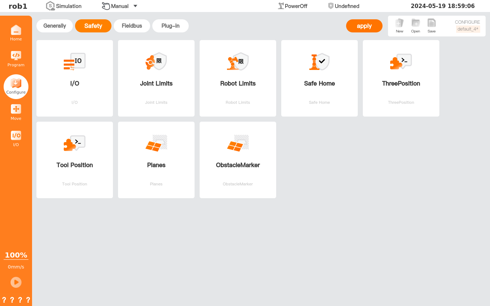Viewport: 490px width, 306px height.
Task: Open the Move page in sidebar
Action: pos(16,112)
